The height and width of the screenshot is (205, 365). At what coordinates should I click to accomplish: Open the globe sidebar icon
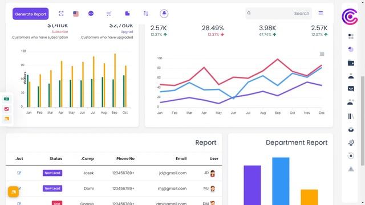click(x=351, y=142)
